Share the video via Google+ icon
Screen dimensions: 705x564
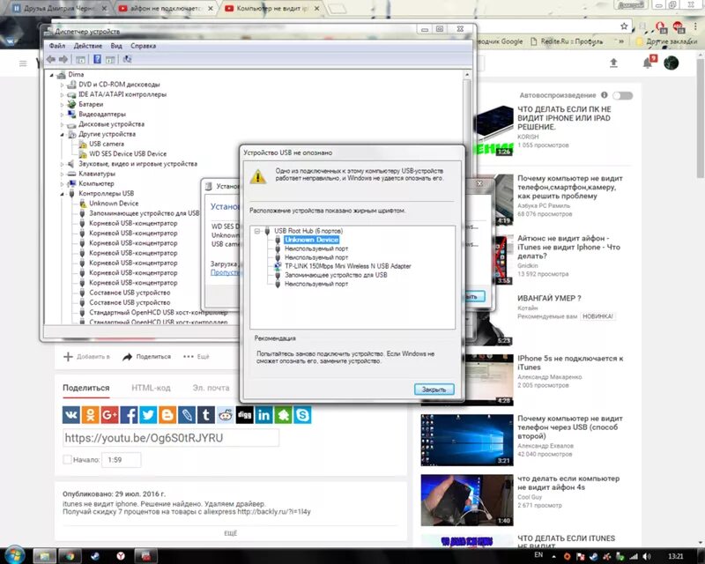pyautogui.click(x=109, y=415)
